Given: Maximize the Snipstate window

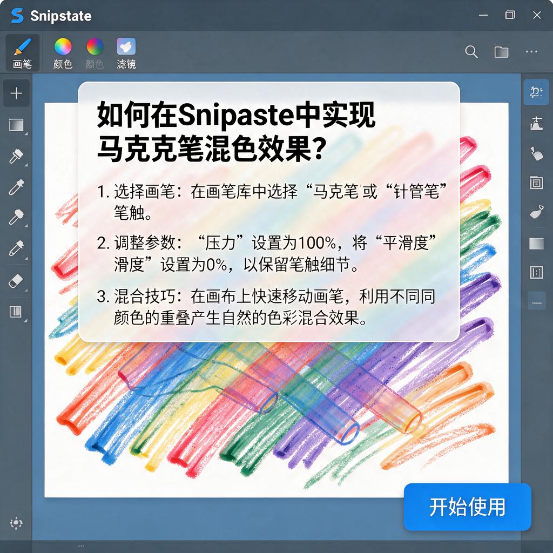Looking at the screenshot, I should (510, 15).
